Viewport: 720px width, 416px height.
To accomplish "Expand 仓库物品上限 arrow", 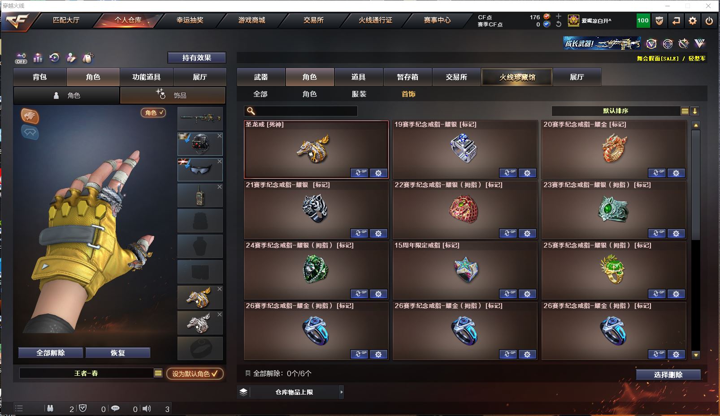I will [342, 392].
